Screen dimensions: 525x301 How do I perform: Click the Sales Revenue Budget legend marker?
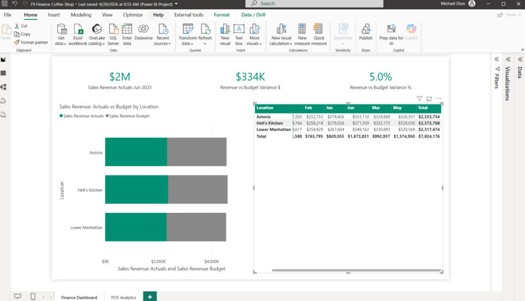107,116
